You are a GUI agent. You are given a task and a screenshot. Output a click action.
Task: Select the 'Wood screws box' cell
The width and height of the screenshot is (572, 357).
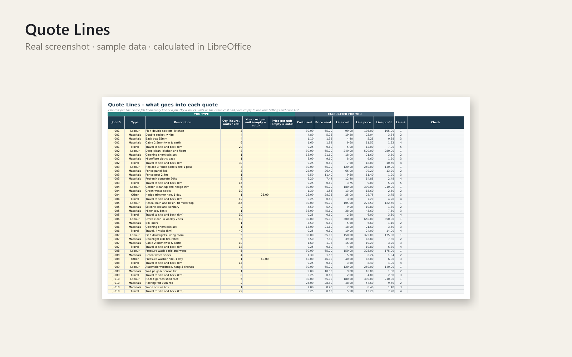tap(183, 287)
